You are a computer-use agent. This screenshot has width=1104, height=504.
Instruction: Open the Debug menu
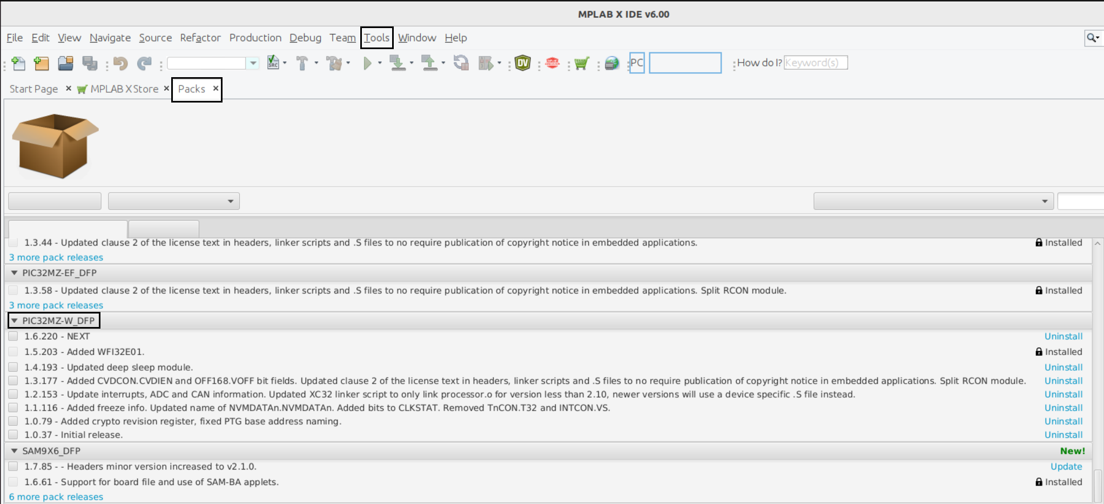click(x=305, y=38)
